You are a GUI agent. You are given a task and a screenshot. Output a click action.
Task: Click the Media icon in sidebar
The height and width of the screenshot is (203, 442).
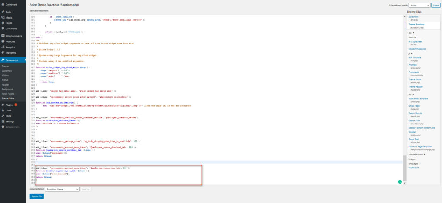(x=3, y=17)
